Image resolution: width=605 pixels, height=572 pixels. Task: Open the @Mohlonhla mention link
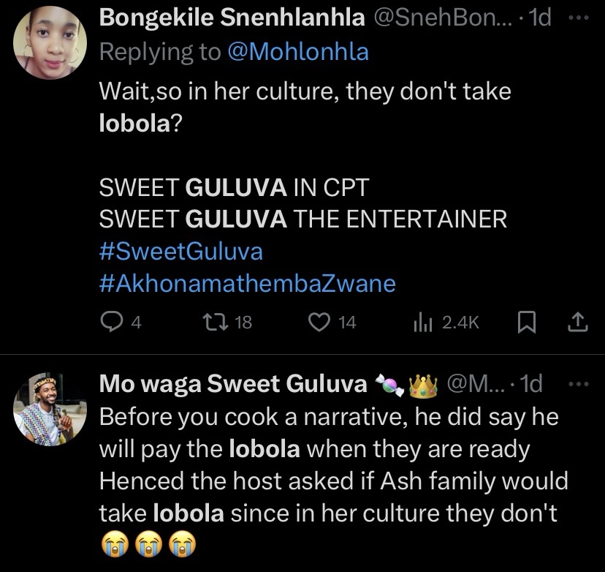pyautogui.click(x=300, y=52)
